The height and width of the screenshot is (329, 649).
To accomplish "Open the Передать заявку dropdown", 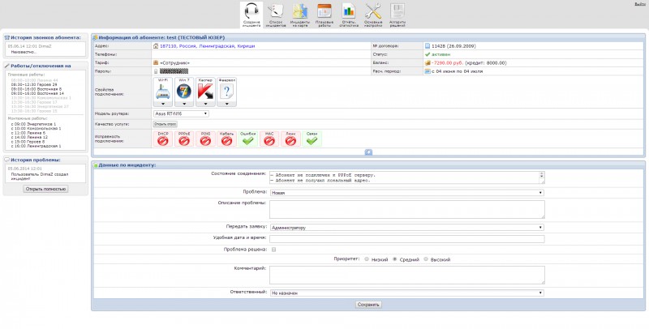I will (406, 228).
